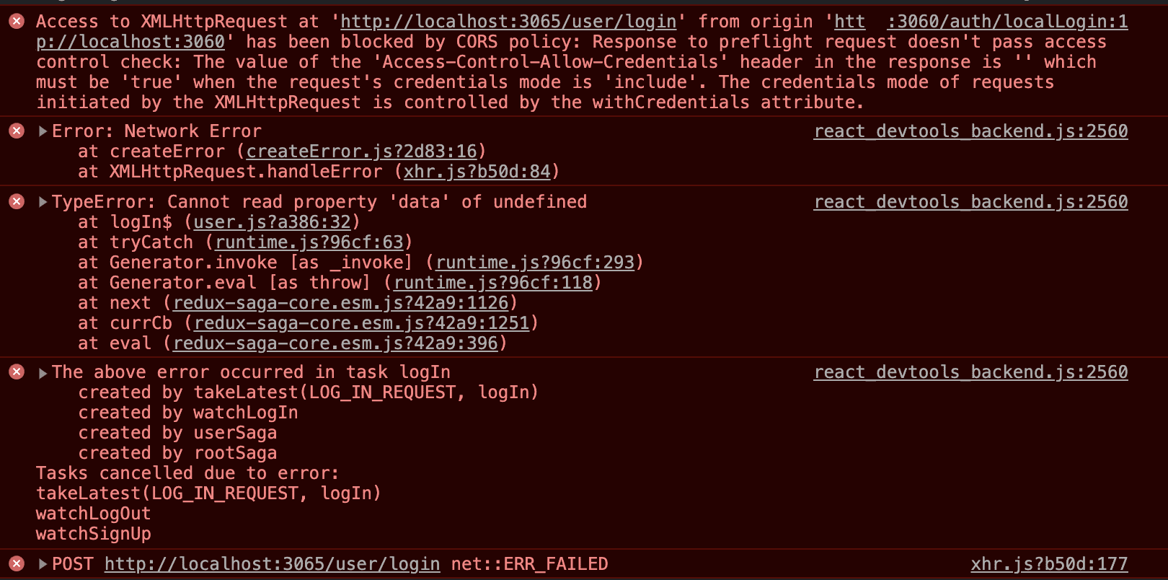Expand the POST user/login request entry
The width and height of the screenshot is (1168, 580).
coord(43,564)
